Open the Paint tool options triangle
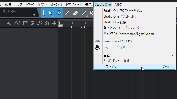The width and height of the screenshot is (177, 99). (x=87, y=16)
